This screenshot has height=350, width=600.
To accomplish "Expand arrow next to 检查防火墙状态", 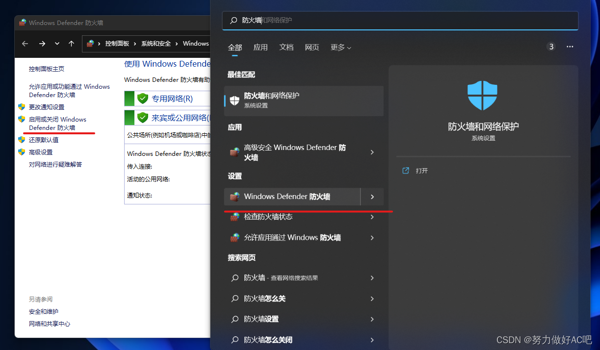I will [372, 217].
